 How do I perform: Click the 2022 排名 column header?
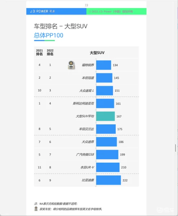click(50, 52)
